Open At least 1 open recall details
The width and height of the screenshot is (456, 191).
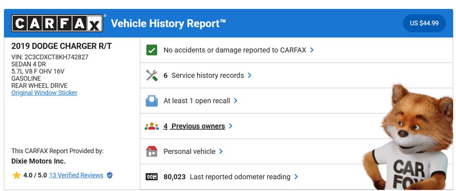click(196, 101)
